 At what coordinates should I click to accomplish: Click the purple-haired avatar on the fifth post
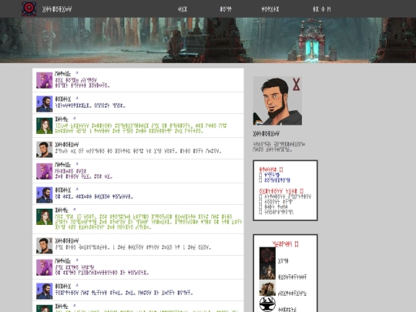pyautogui.click(x=45, y=171)
